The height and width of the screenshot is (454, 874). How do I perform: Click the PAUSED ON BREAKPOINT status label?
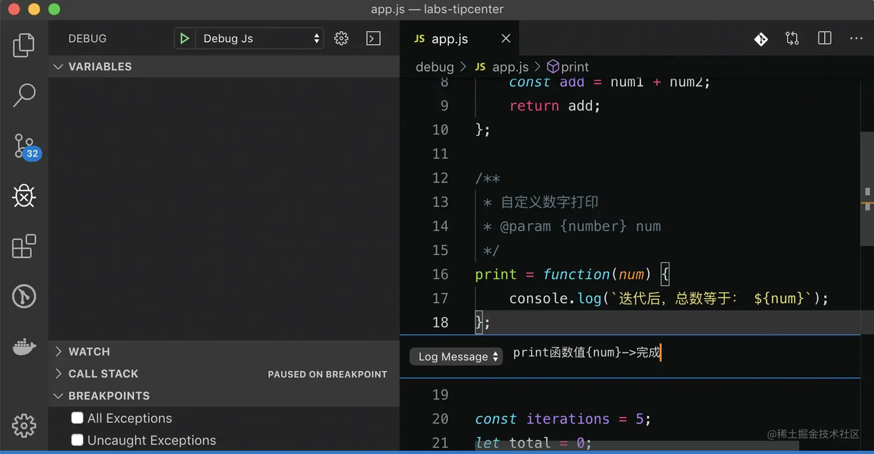click(x=327, y=374)
